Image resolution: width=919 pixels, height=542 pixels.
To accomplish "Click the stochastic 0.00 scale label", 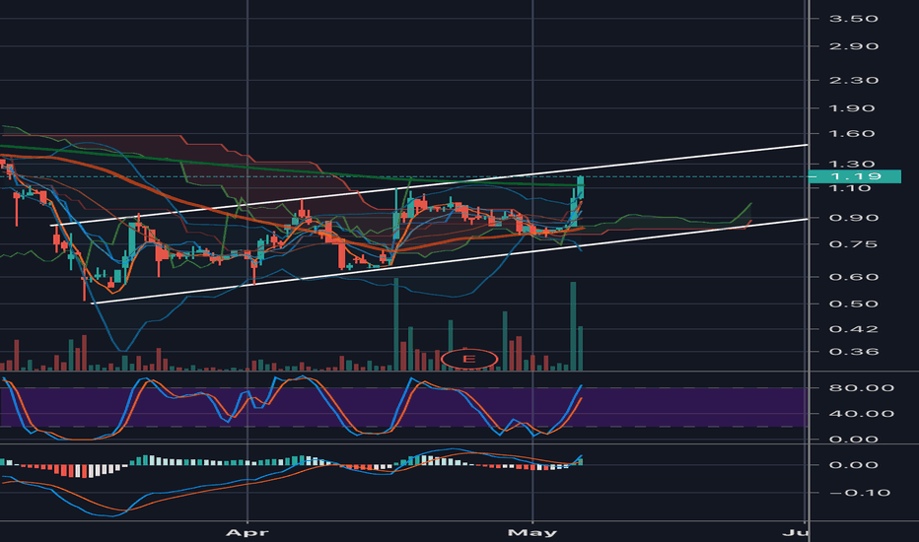I will click(854, 440).
